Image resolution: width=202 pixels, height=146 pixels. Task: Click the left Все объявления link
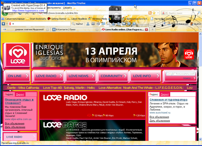[x=14, y=124]
